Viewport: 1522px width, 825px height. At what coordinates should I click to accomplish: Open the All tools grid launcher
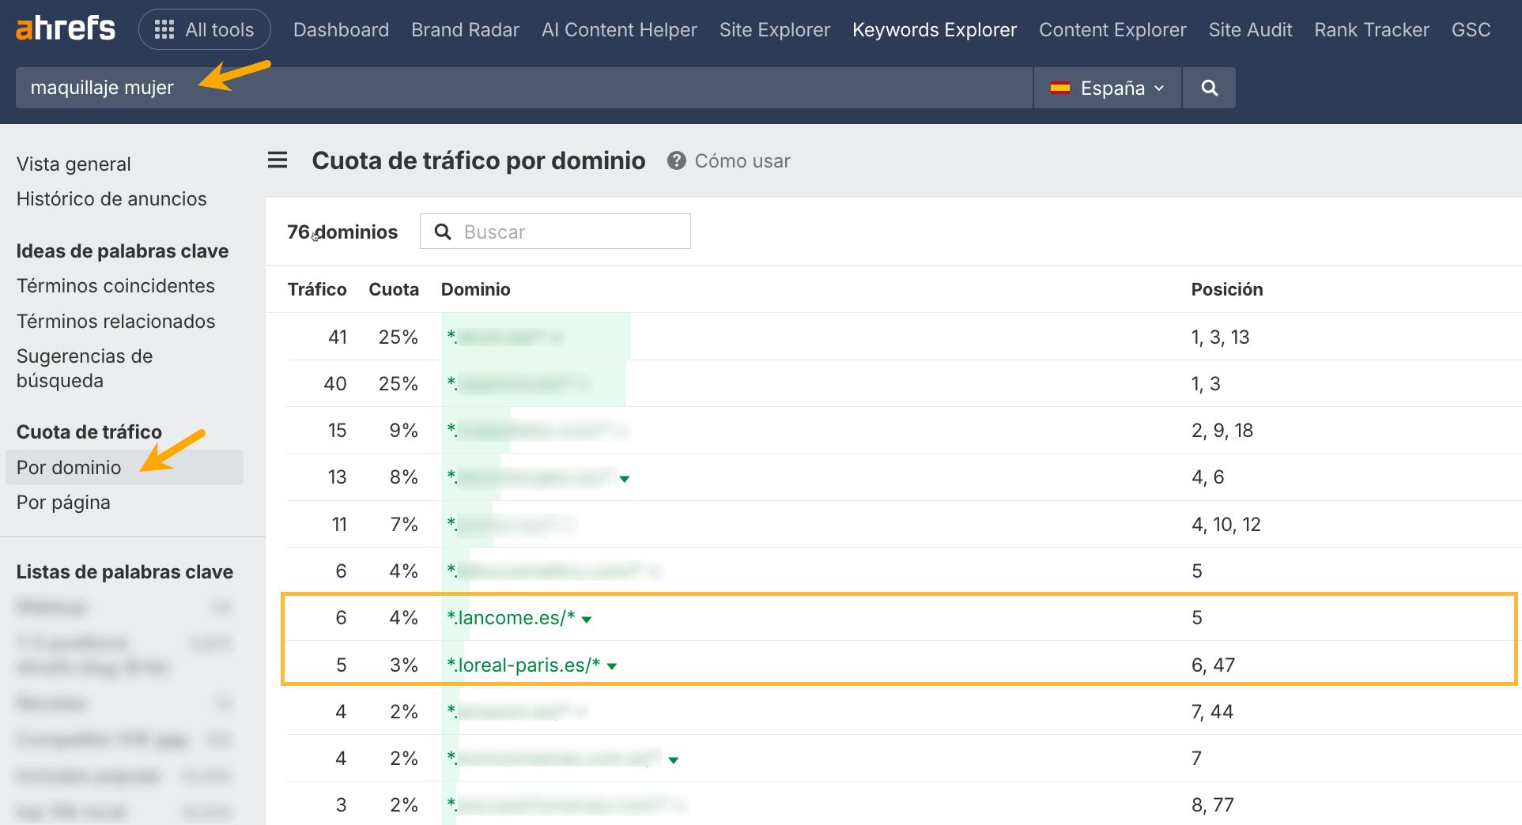pyautogui.click(x=204, y=29)
